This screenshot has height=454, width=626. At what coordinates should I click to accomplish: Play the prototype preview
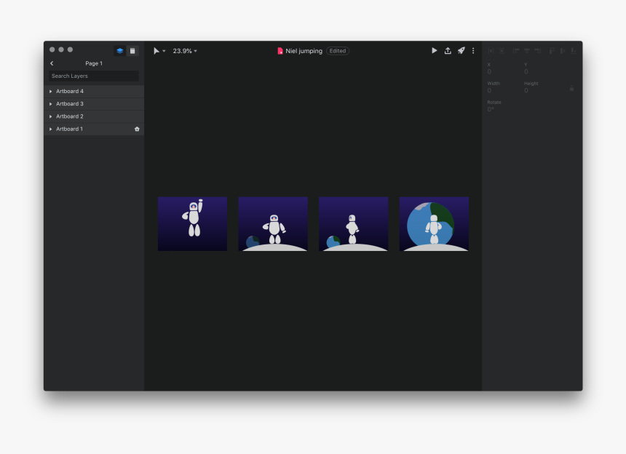click(x=435, y=51)
